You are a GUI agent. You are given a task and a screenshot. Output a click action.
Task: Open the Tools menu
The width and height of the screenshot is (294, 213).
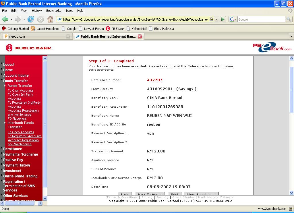(x=69, y=11)
